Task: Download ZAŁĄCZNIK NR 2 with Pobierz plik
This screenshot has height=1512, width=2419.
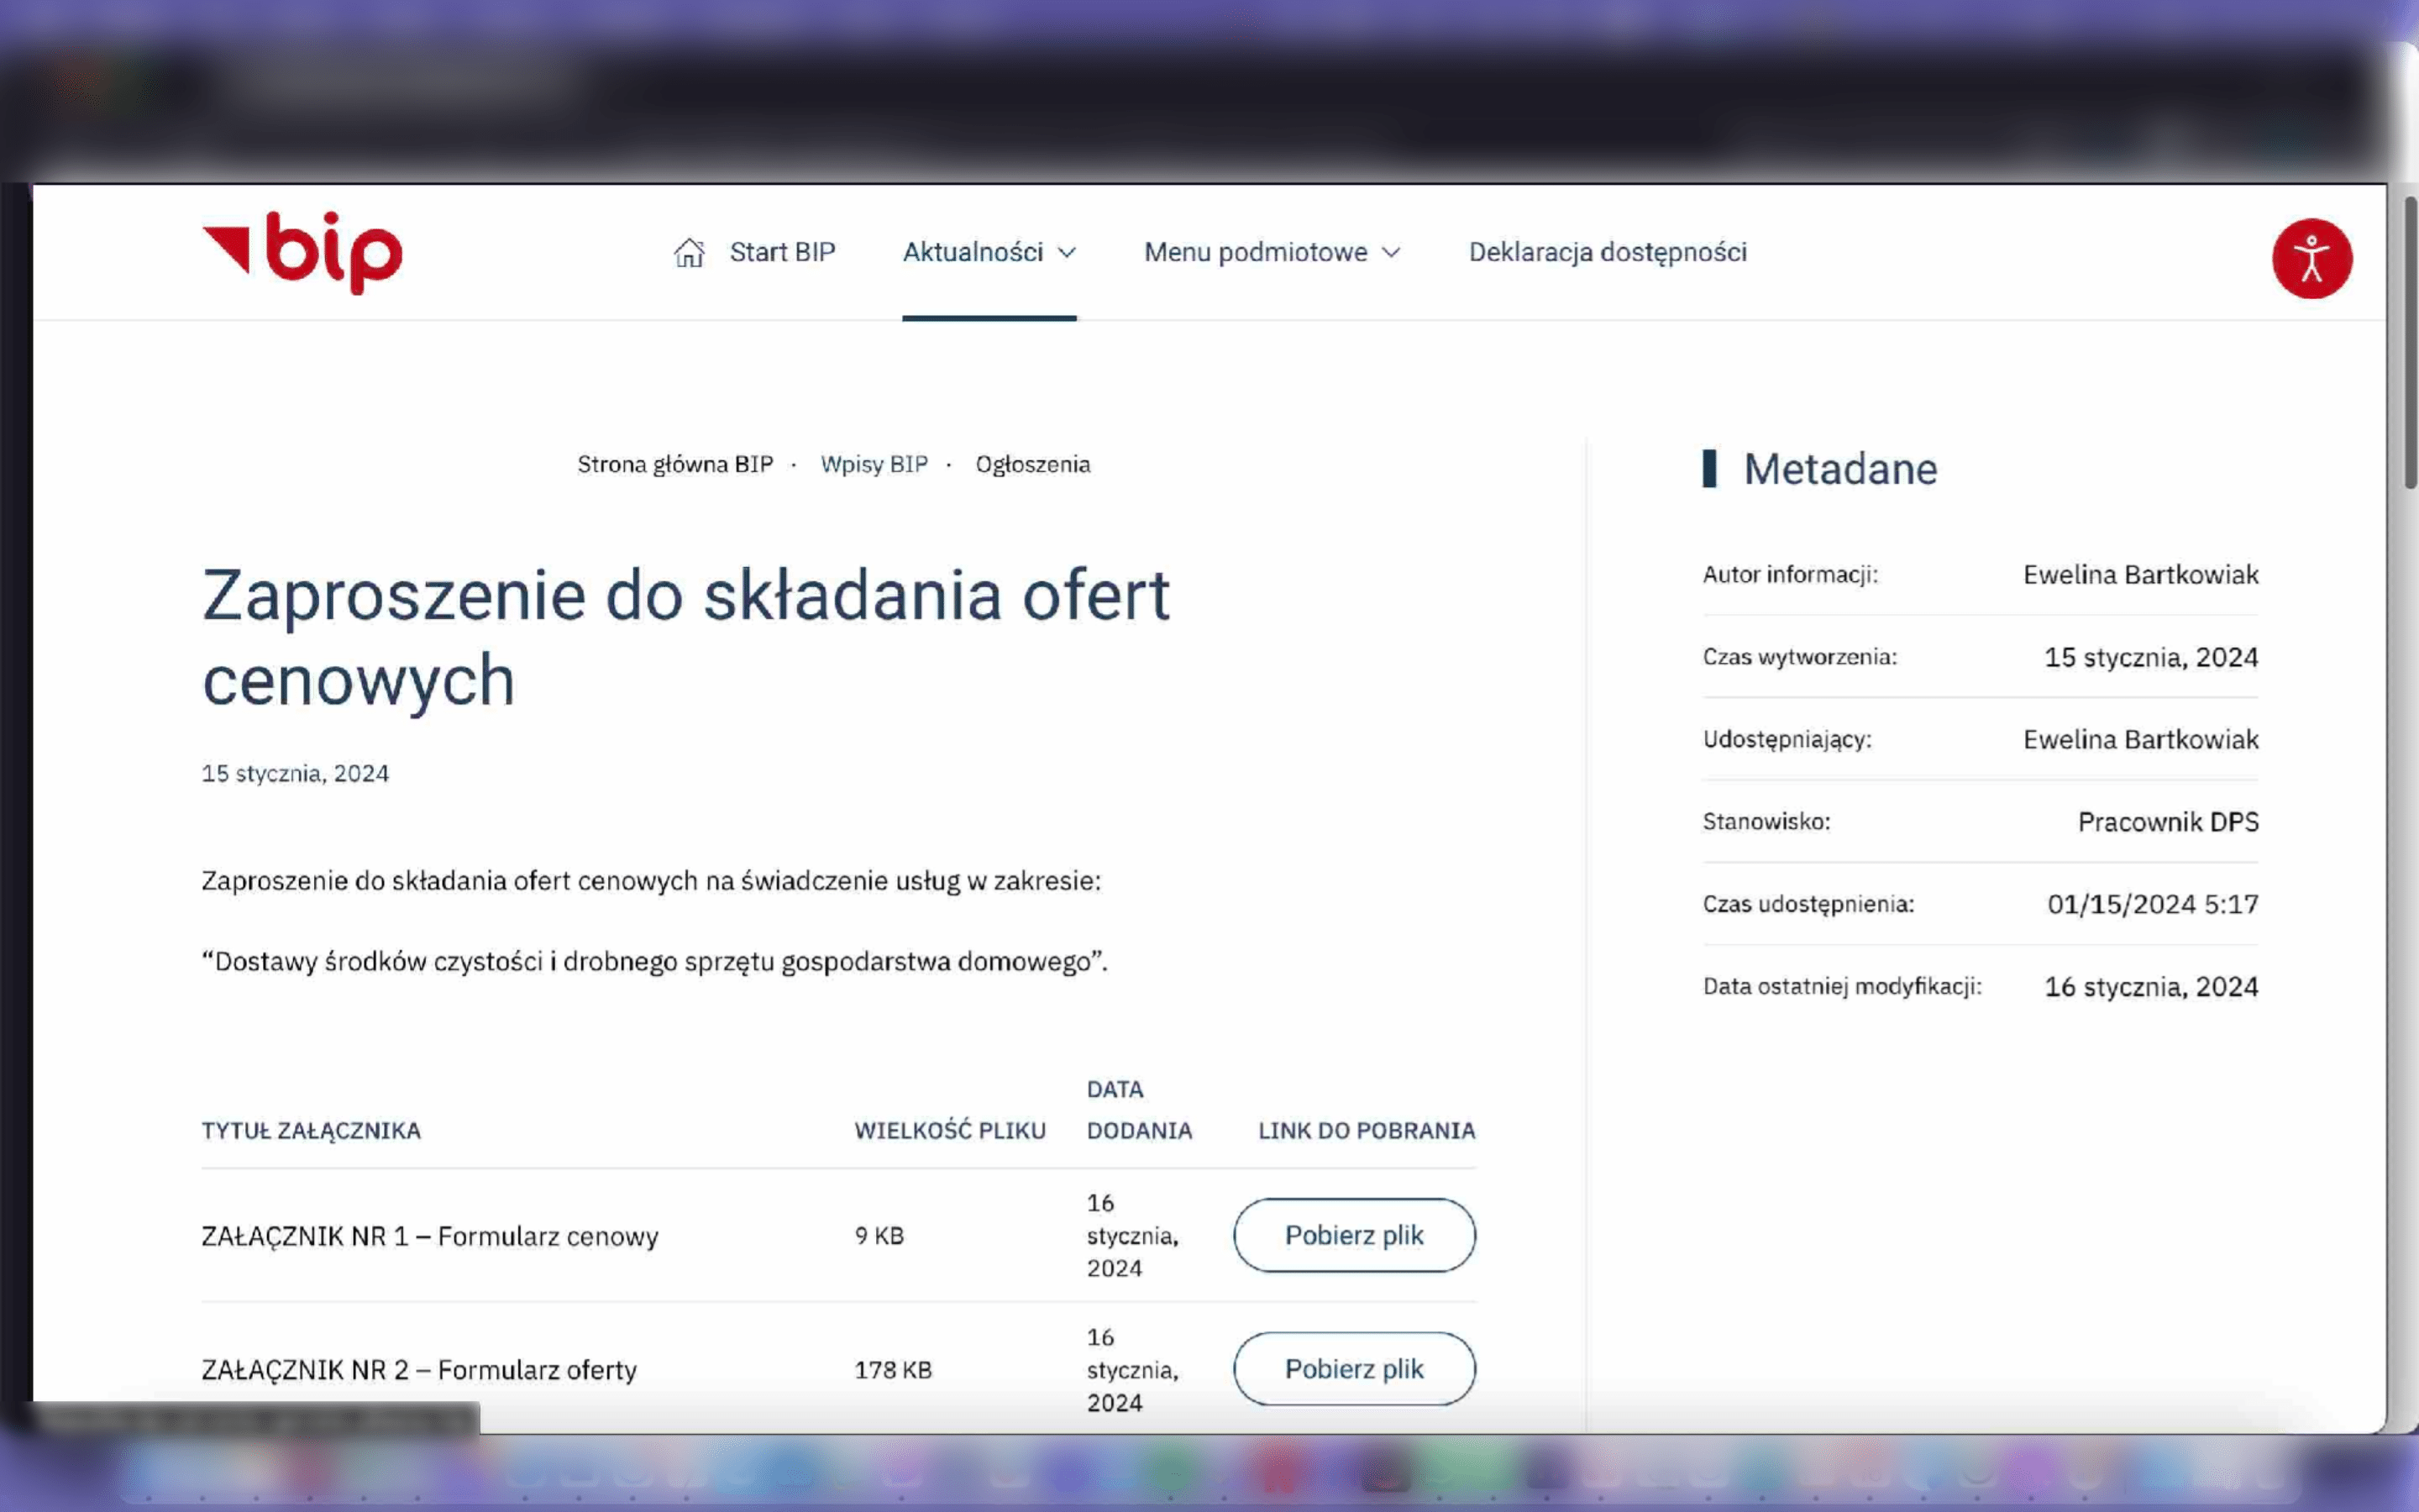Action: tap(1353, 1369)
